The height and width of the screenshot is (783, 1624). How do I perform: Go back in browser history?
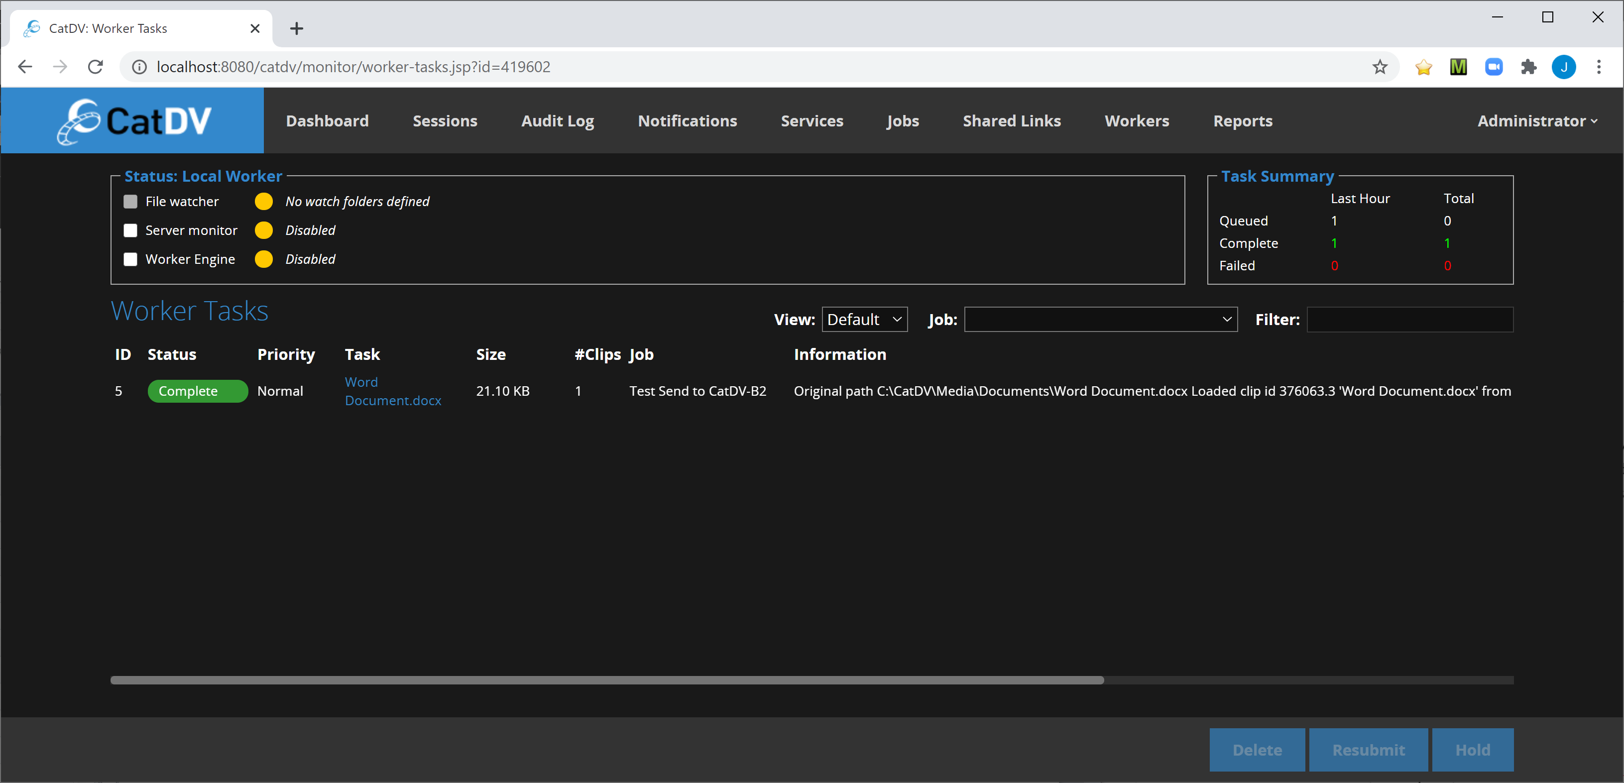(x=25, y=67)
